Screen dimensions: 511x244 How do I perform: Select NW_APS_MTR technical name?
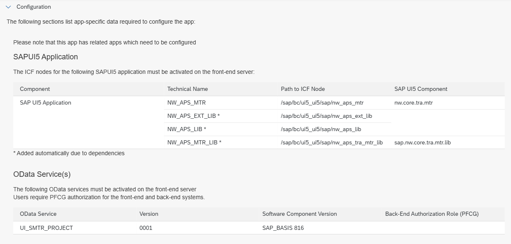point(187,102)
